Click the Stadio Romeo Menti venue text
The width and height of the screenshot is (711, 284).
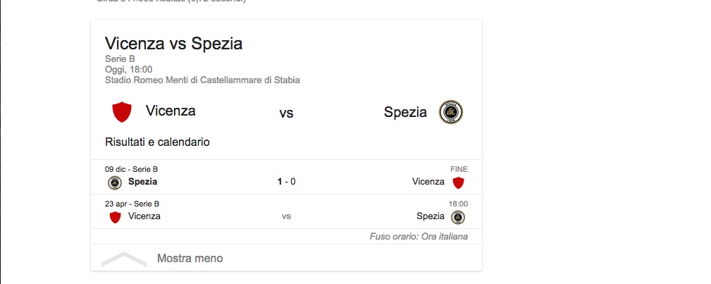[x=202, y=80]
